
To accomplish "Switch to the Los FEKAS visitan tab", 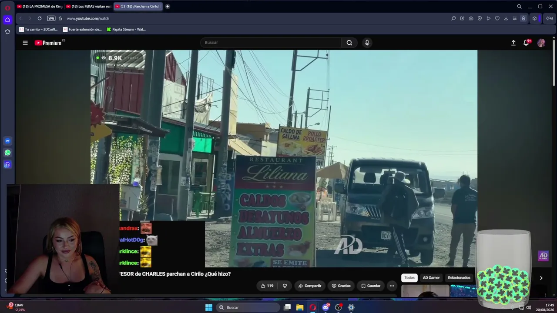I will point(89,7).
